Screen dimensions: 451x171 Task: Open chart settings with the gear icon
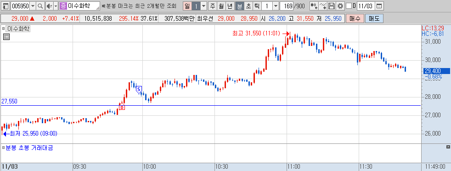click(340, 6)
